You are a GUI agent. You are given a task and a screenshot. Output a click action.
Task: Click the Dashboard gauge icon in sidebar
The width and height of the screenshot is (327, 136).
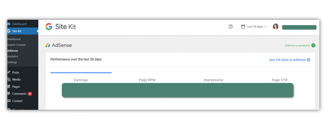pos(9,24)
